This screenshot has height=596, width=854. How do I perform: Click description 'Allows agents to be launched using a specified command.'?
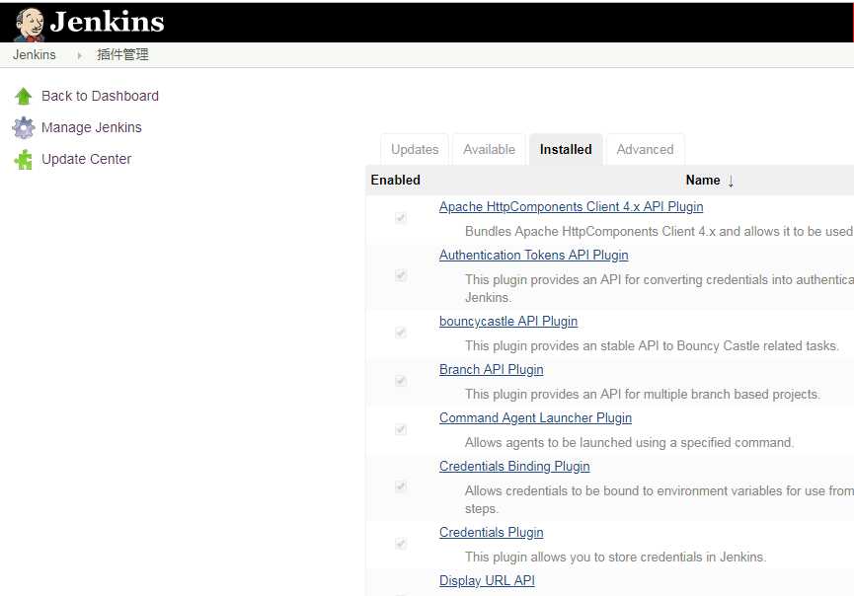(x=629, y=442)
